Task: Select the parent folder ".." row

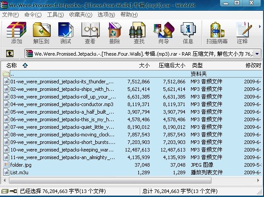Action: [x=132, y=74]
